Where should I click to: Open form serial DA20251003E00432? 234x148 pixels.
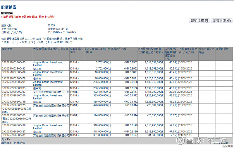[x=13, y=69]
